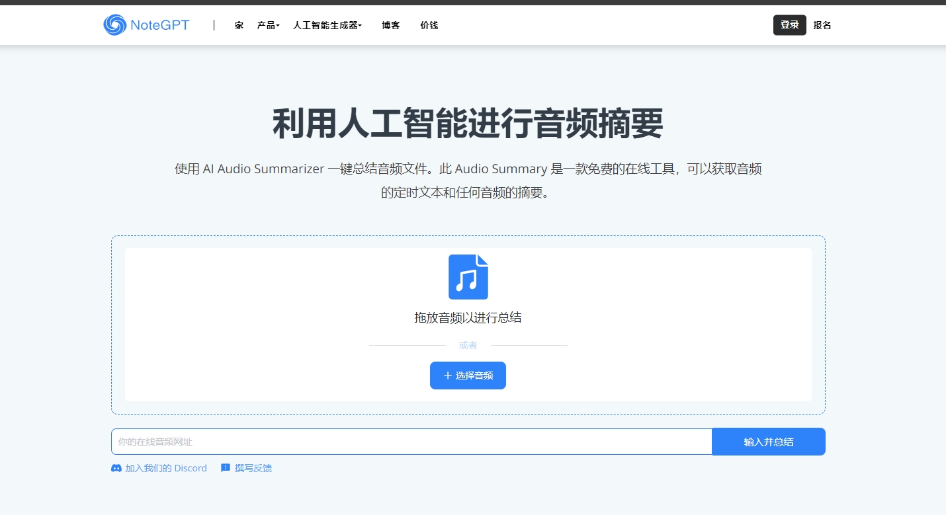The image size is (946, 515).
Task: Click the 输入并总结 button
Action: click(769, 442)
